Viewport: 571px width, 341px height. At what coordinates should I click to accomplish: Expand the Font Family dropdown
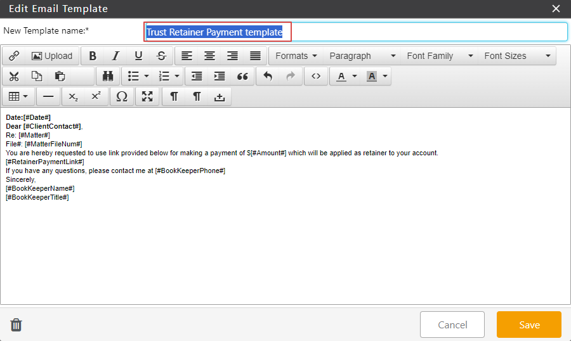click(x=440, y=56)
